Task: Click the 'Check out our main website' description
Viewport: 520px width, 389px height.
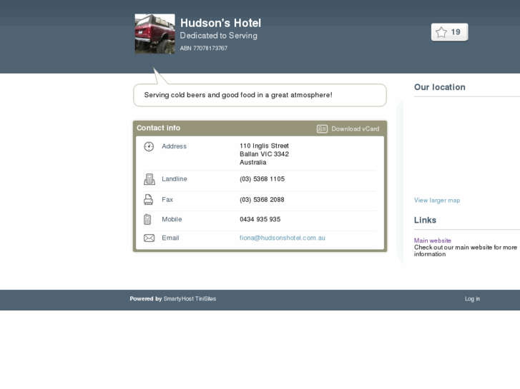Action: [x=465, y=251]
